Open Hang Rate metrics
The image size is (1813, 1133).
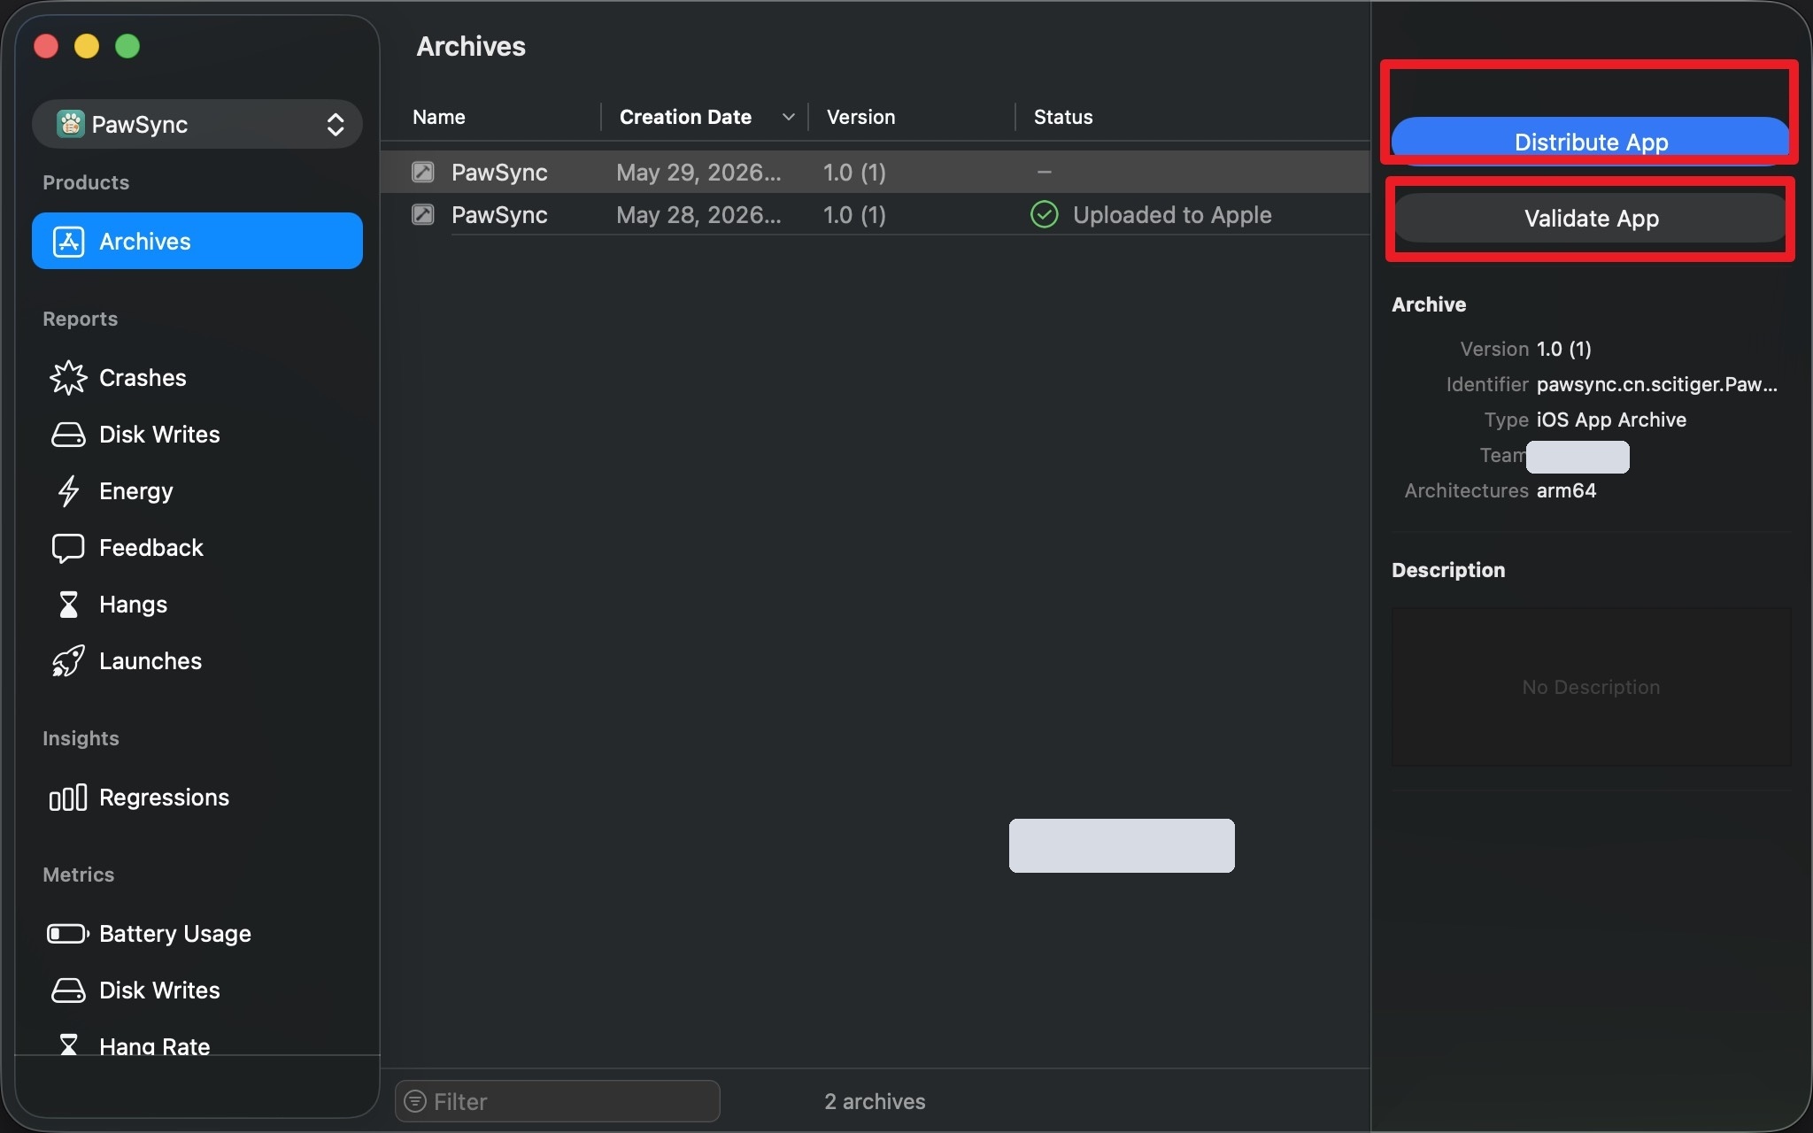click(x=155, y=1045)
